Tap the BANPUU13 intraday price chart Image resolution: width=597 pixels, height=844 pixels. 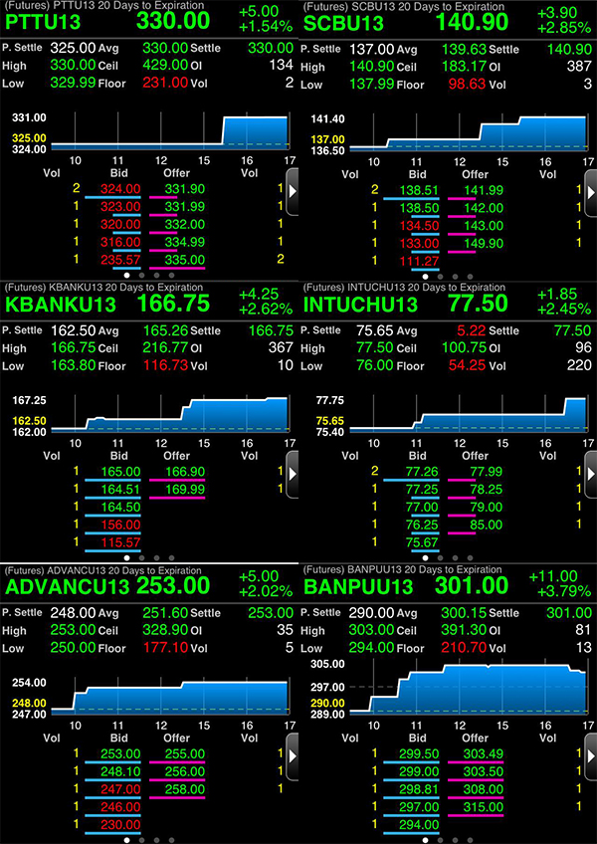pos(468,689)
